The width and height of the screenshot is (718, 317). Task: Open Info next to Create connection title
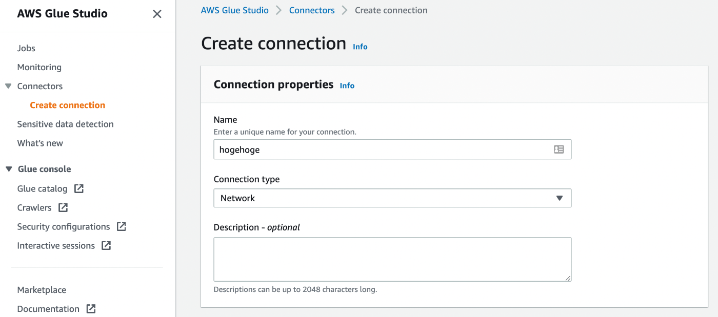tap(360, 47)
